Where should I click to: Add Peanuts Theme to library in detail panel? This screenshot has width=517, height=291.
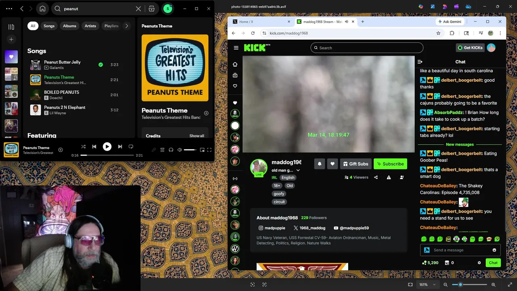point(206,113)
